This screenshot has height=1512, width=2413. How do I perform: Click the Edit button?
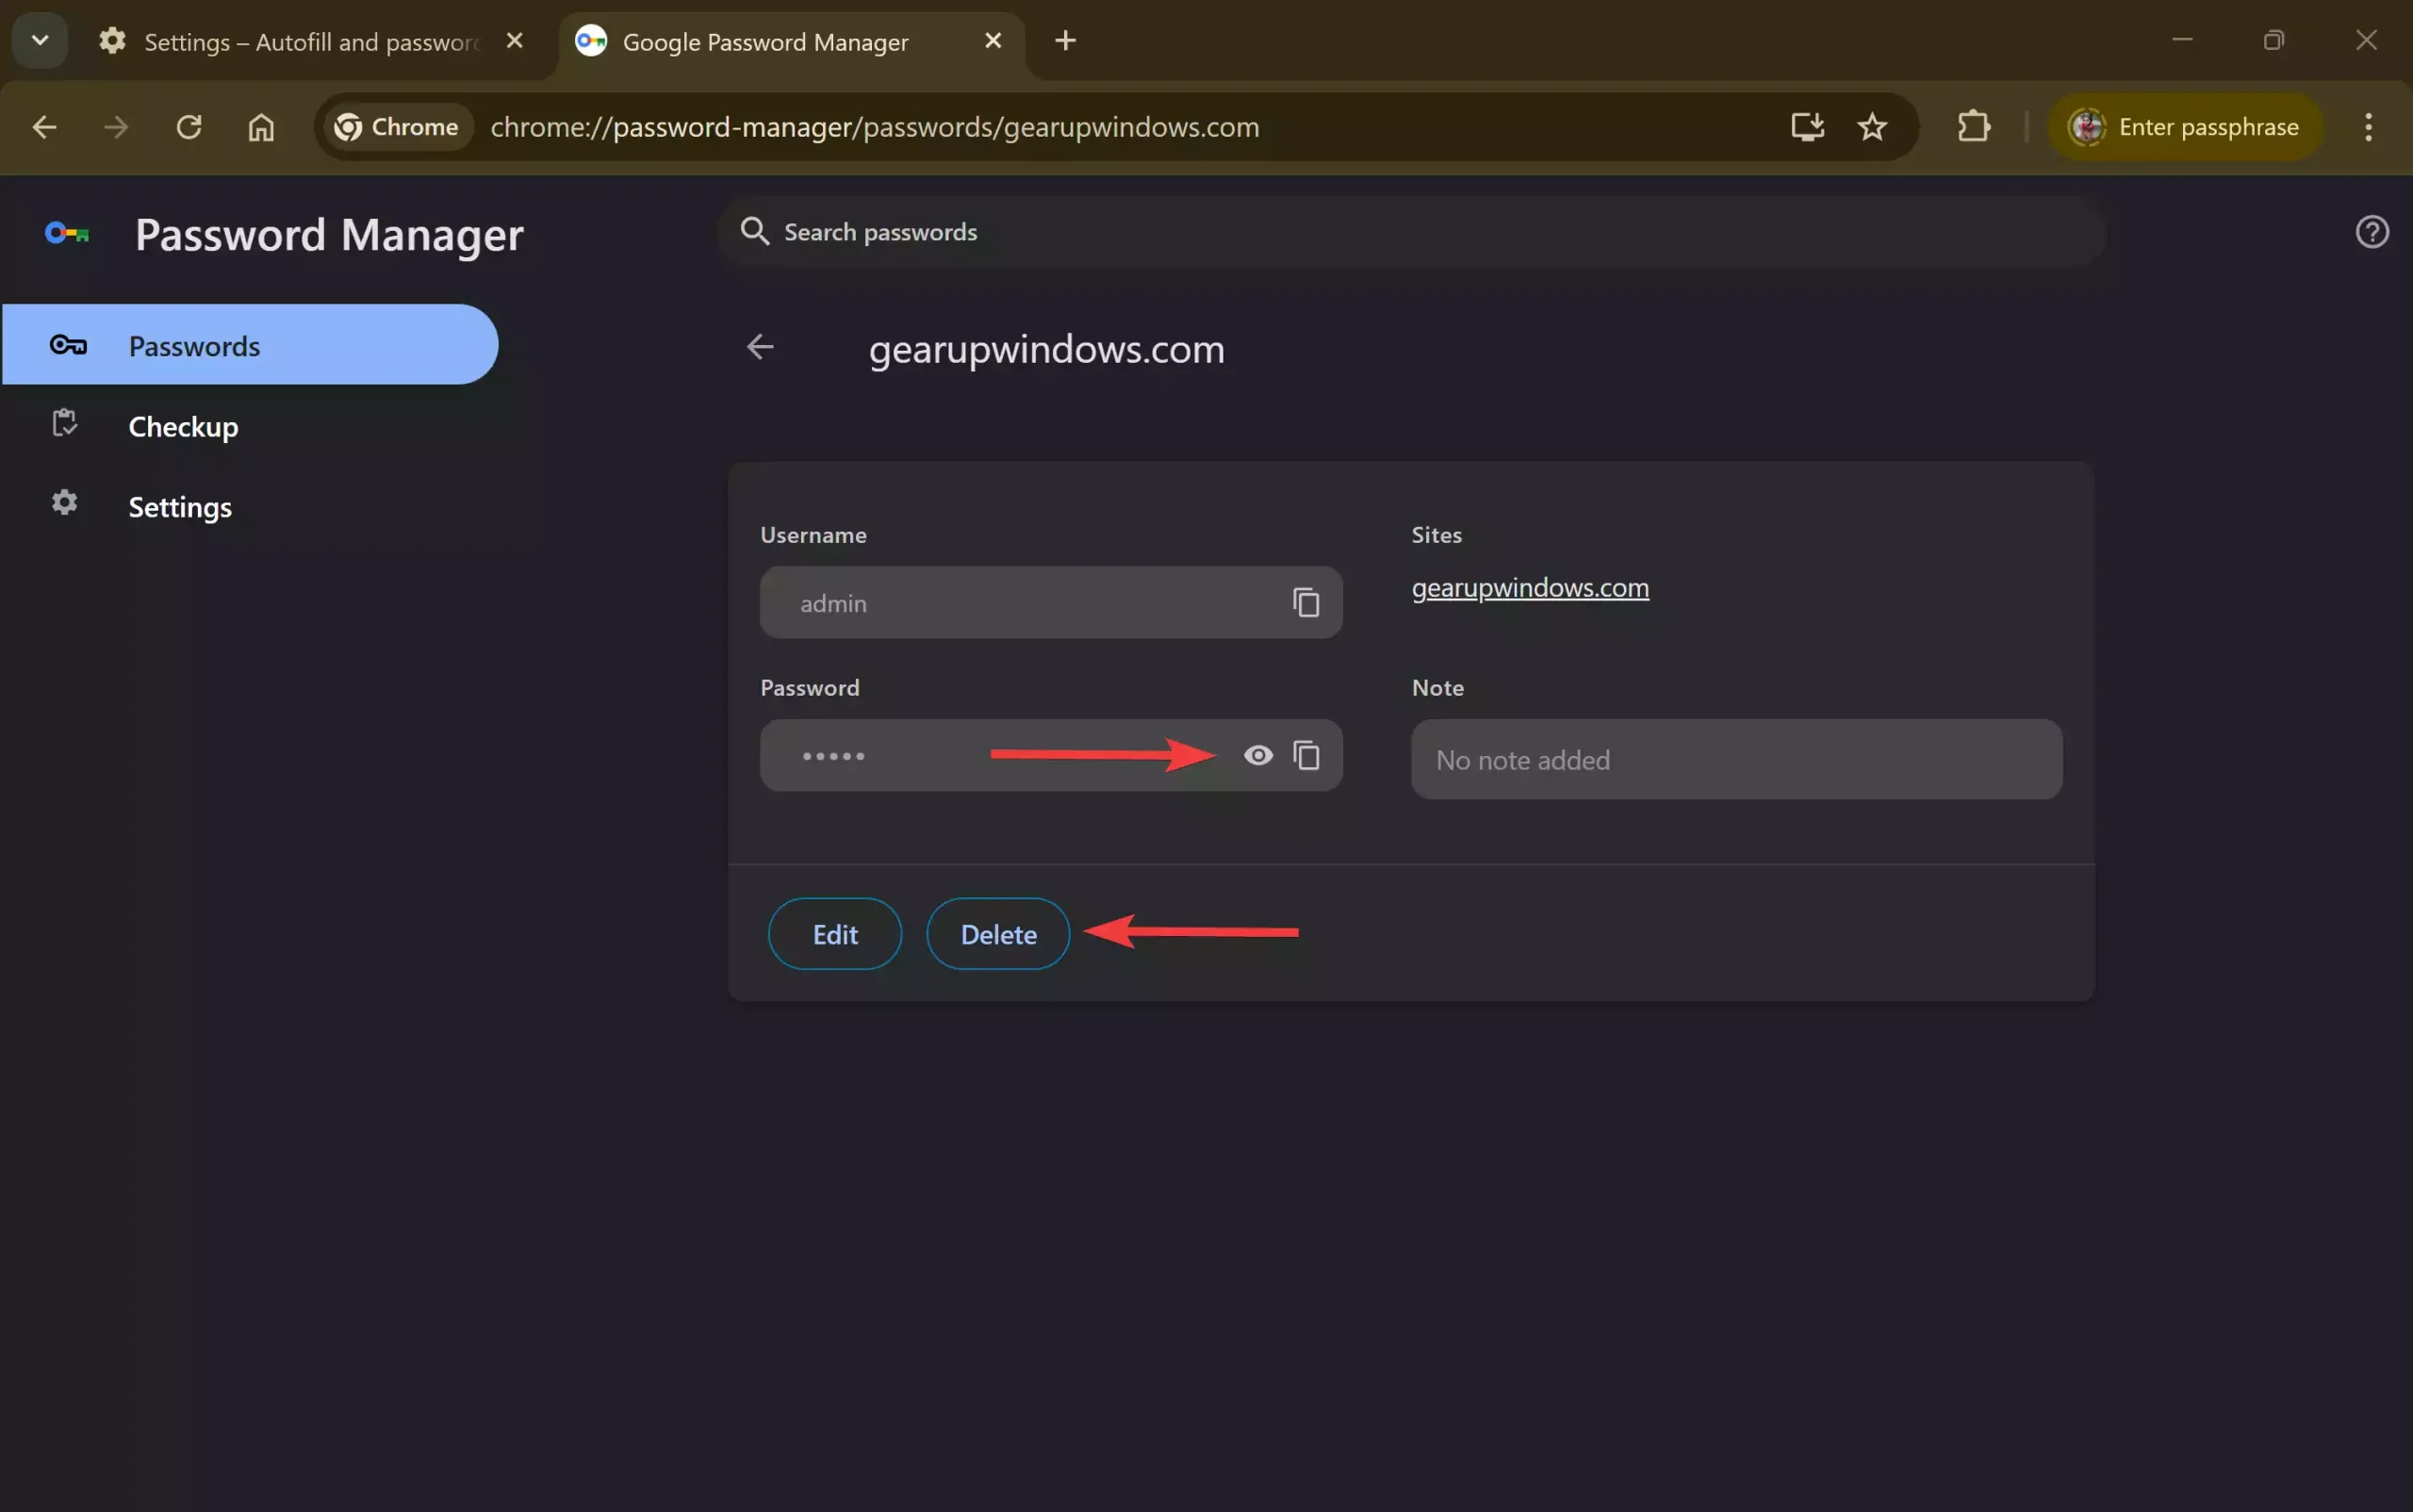click(834, 934)
